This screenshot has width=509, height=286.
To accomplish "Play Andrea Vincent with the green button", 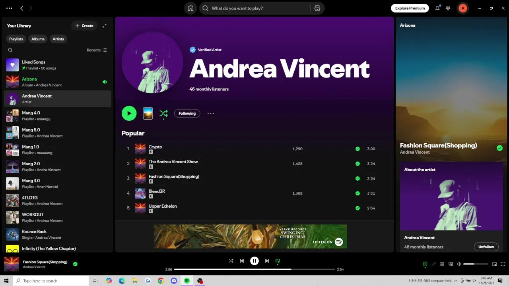I will point(129,113).
